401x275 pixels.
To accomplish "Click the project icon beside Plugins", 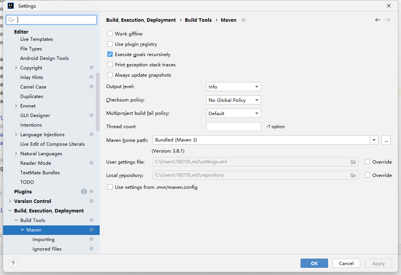I will (91, 191).
